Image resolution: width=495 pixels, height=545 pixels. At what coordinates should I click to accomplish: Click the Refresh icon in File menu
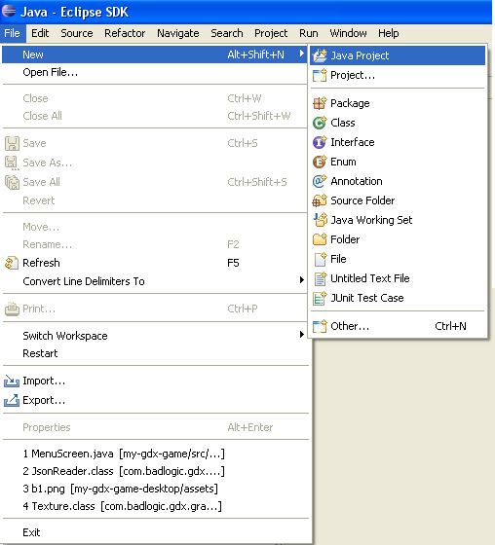[x=12, y=263]
